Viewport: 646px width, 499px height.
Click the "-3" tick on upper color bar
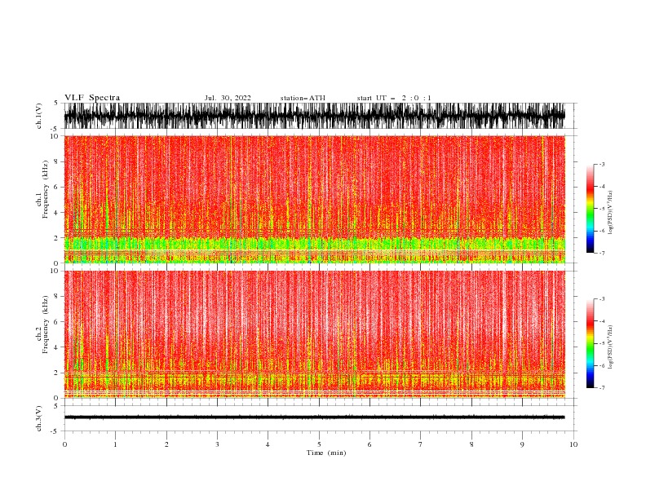click(602, 164)
